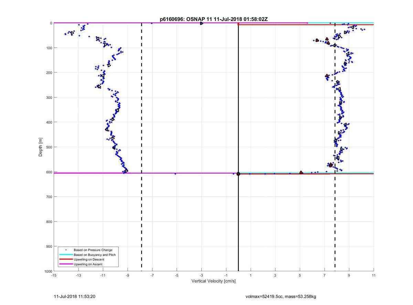Select the timestamp "11-Jul-2018 11:53:20" footer text
413x305 pixels.
click(75, 296)
